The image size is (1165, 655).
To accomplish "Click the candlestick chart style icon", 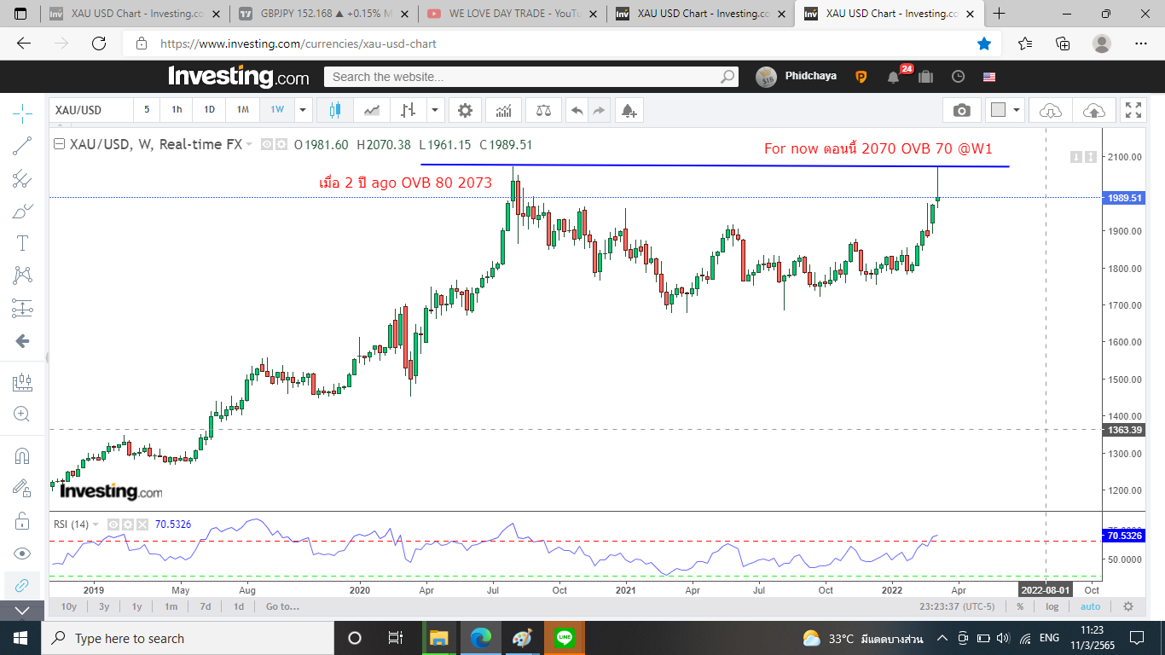I will pos(334,110).
